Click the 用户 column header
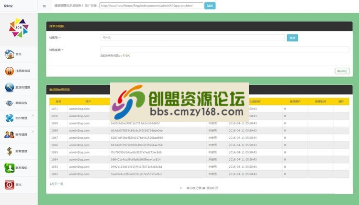This screenshot has height=205, width=359. (88, 102)
